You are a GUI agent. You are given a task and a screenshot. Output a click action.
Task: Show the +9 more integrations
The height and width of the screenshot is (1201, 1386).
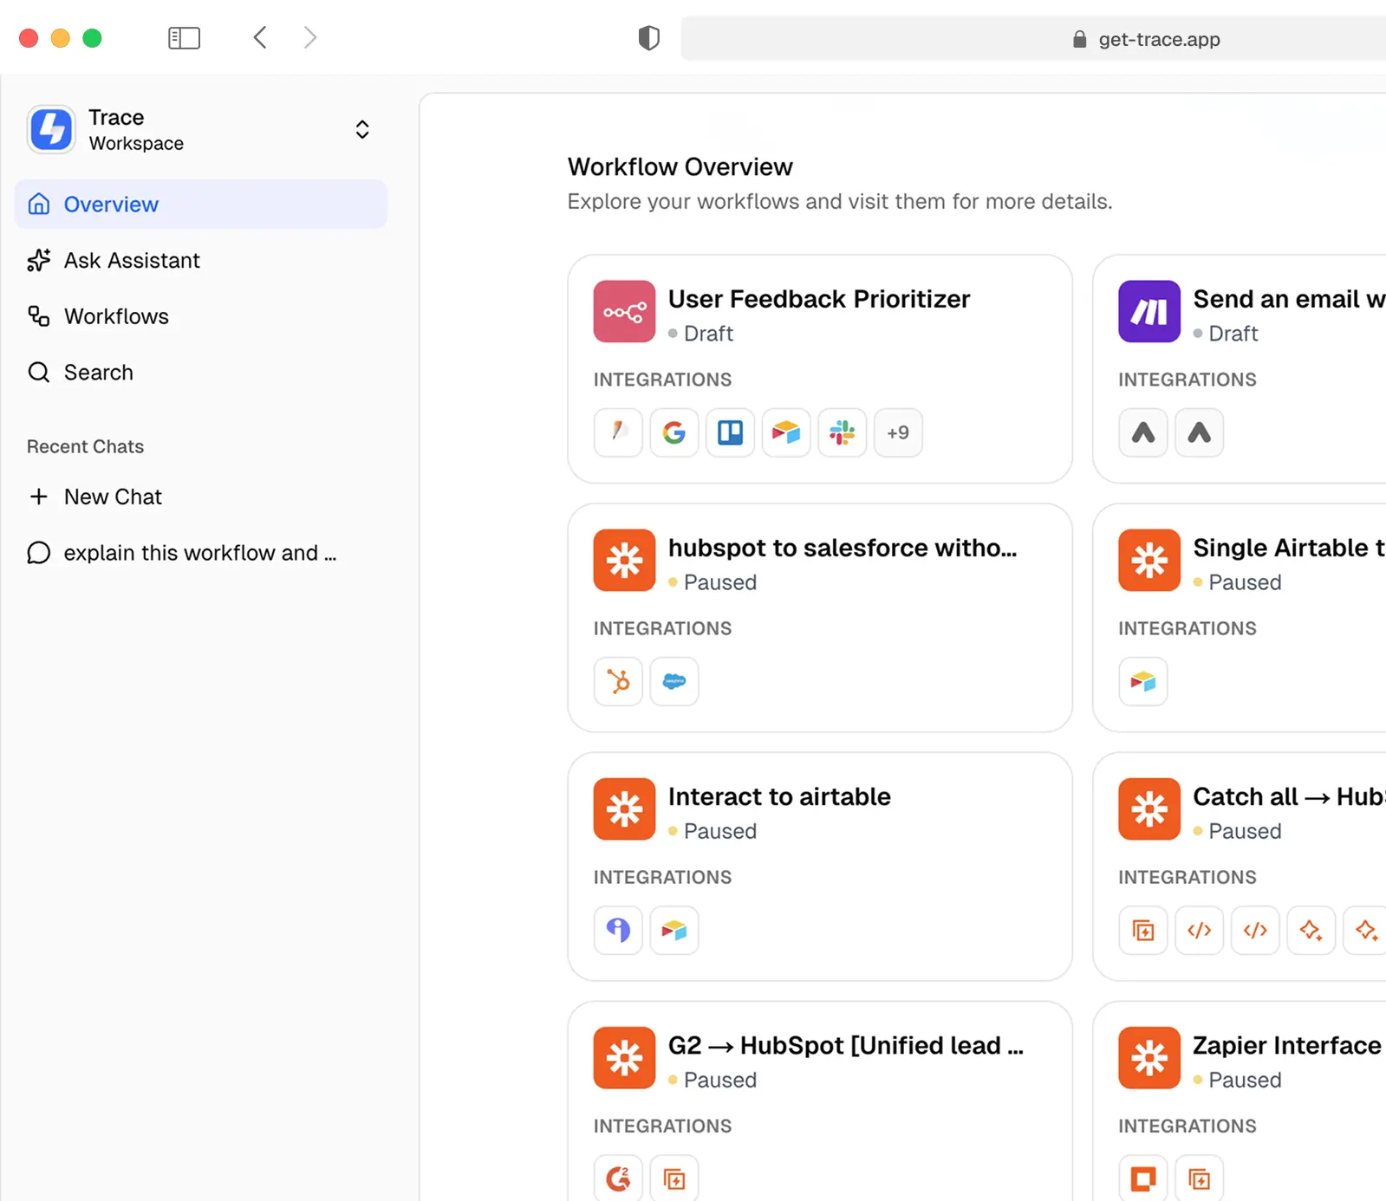[898, 432]
